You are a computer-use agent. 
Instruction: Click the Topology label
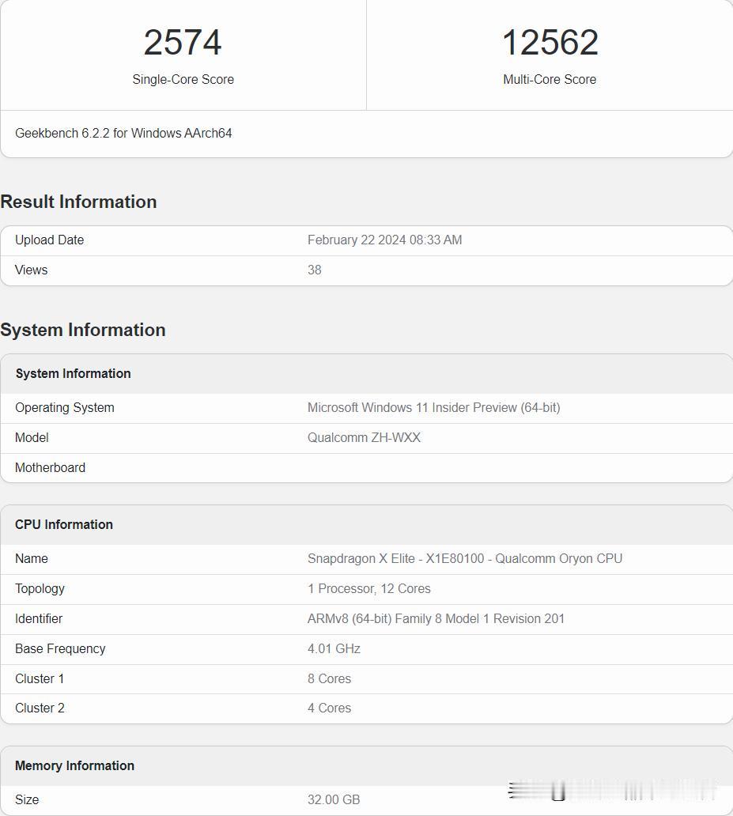point(40,588)
